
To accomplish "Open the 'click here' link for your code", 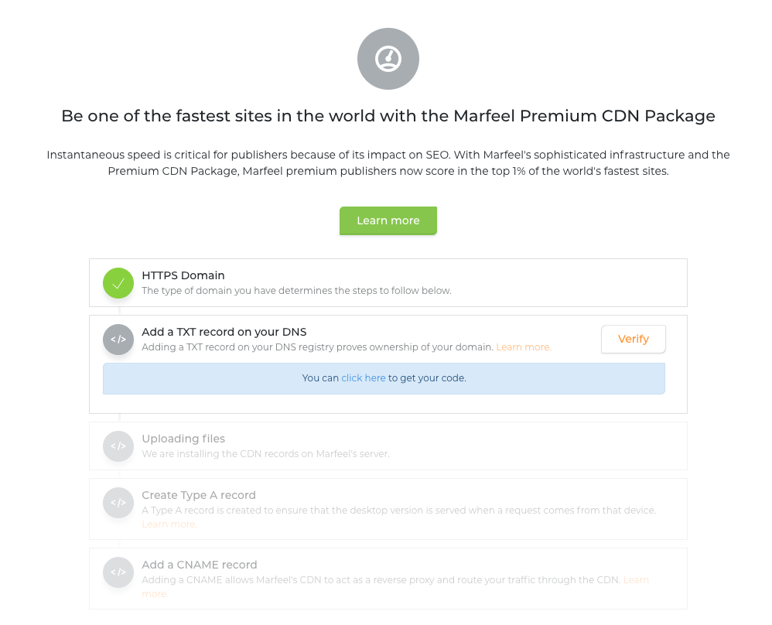I will (x=364, y=377).
